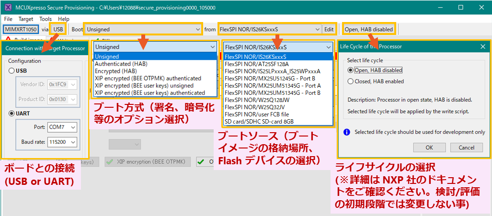Open the File menu
This screenshot has width=492, height=216.
pos(8,19)
